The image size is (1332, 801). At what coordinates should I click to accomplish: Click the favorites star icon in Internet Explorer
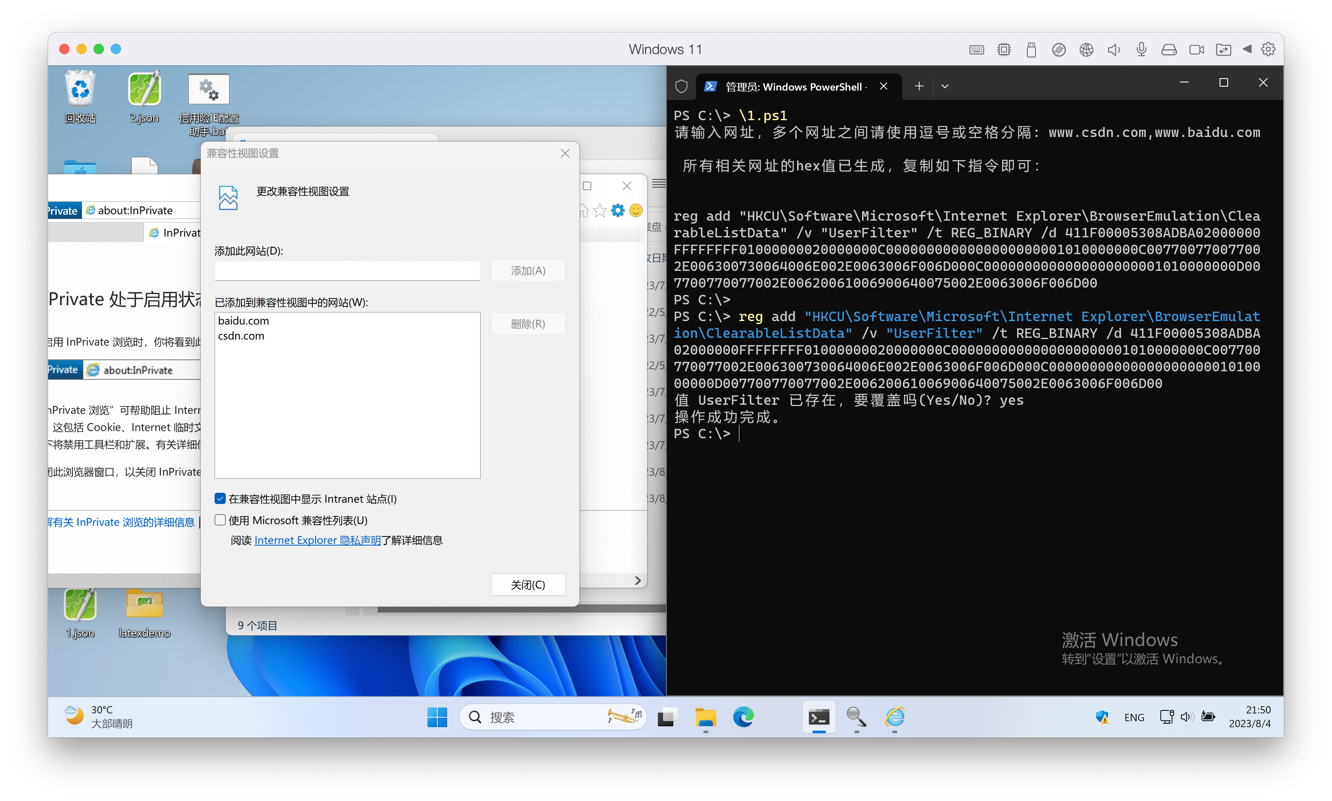[x=599, y=210]
